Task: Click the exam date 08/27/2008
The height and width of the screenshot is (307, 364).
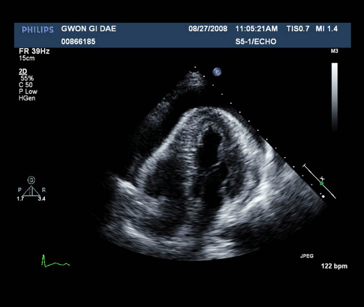Action: (208, 29)
